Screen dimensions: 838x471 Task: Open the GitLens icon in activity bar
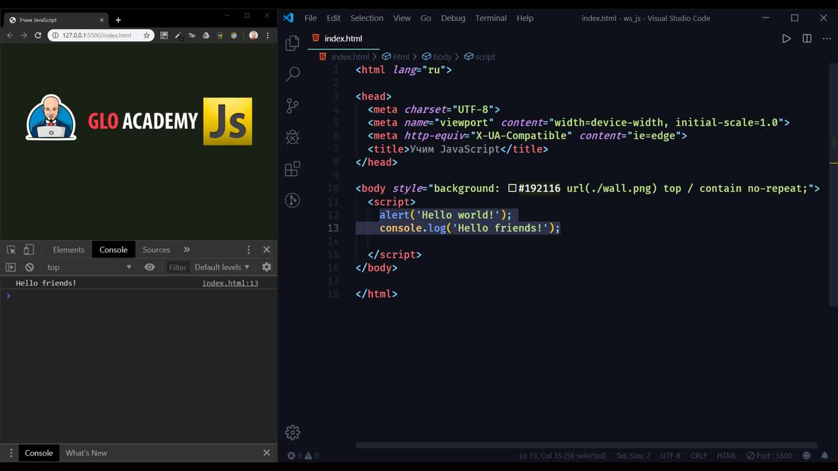pyautogui.click(x=293, y=200)
